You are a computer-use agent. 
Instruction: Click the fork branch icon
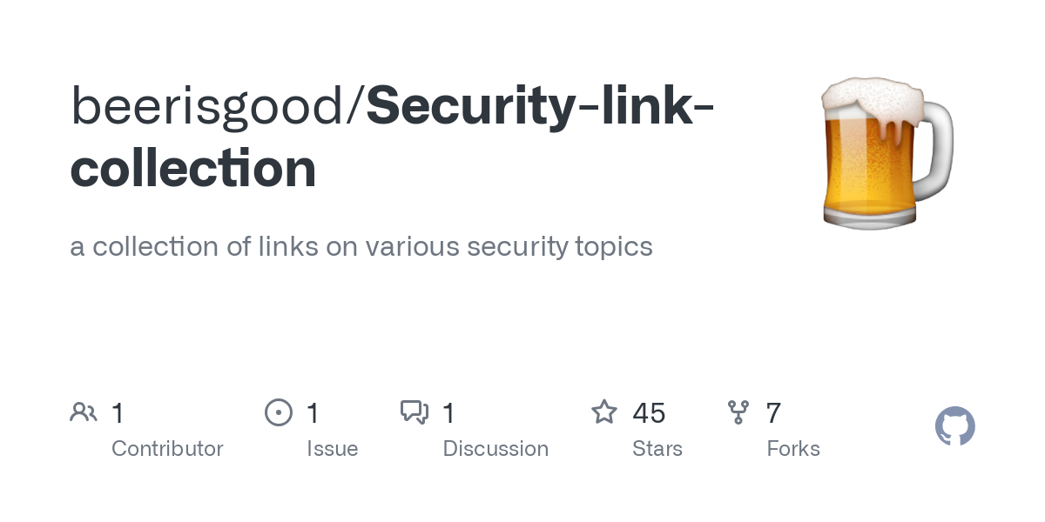738,412
